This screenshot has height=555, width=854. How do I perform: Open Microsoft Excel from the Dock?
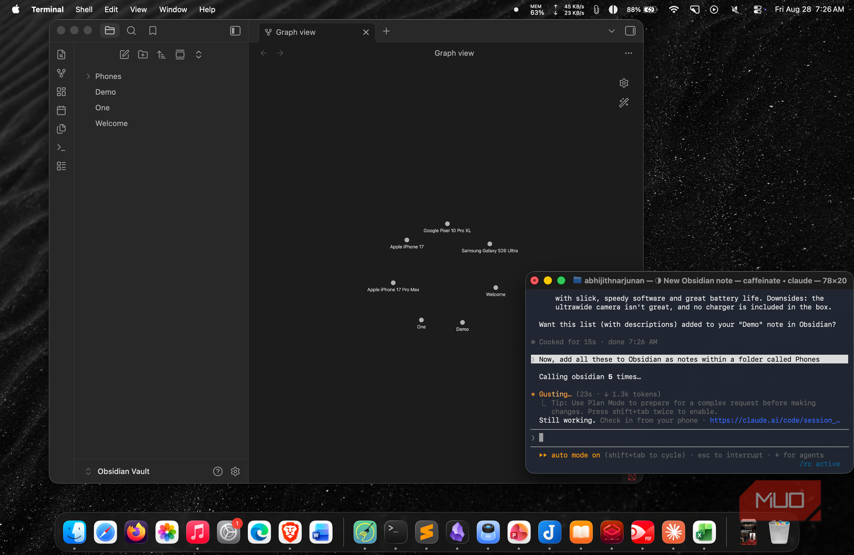point(704,532)
